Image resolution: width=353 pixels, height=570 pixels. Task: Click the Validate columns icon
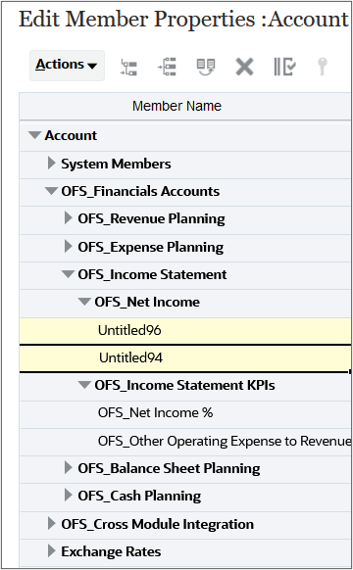coord(284,67)
